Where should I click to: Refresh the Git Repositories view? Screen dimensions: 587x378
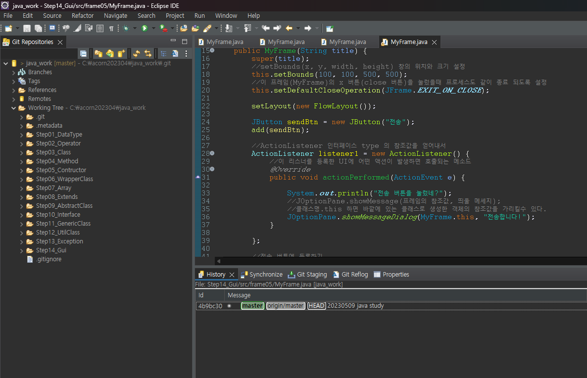136,53
